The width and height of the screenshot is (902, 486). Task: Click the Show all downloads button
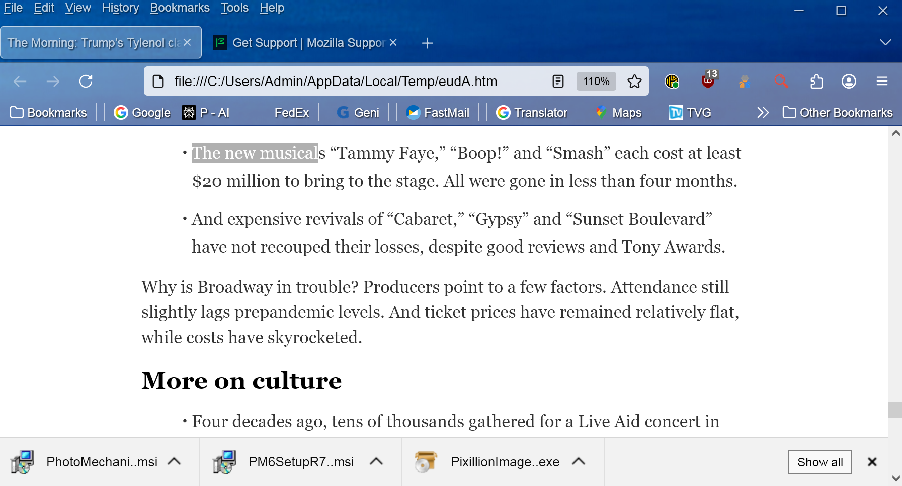[820, 462]
